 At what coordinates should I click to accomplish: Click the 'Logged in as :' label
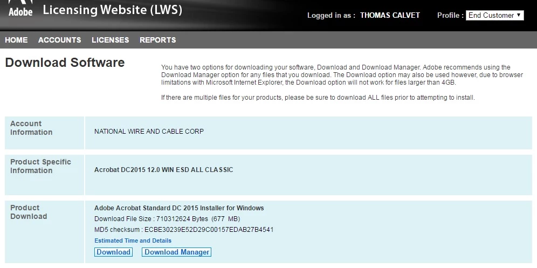click(x=331, y=16)
